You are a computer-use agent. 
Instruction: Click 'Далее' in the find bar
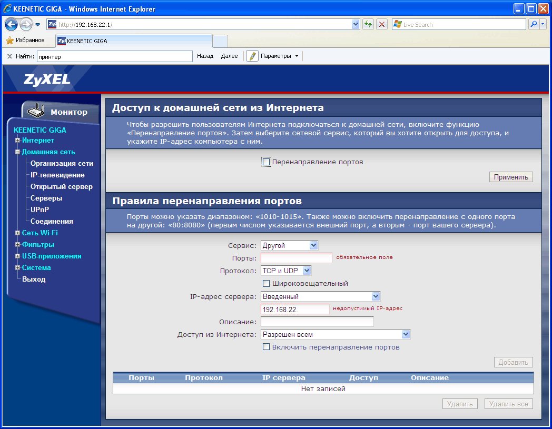[229, 56]
